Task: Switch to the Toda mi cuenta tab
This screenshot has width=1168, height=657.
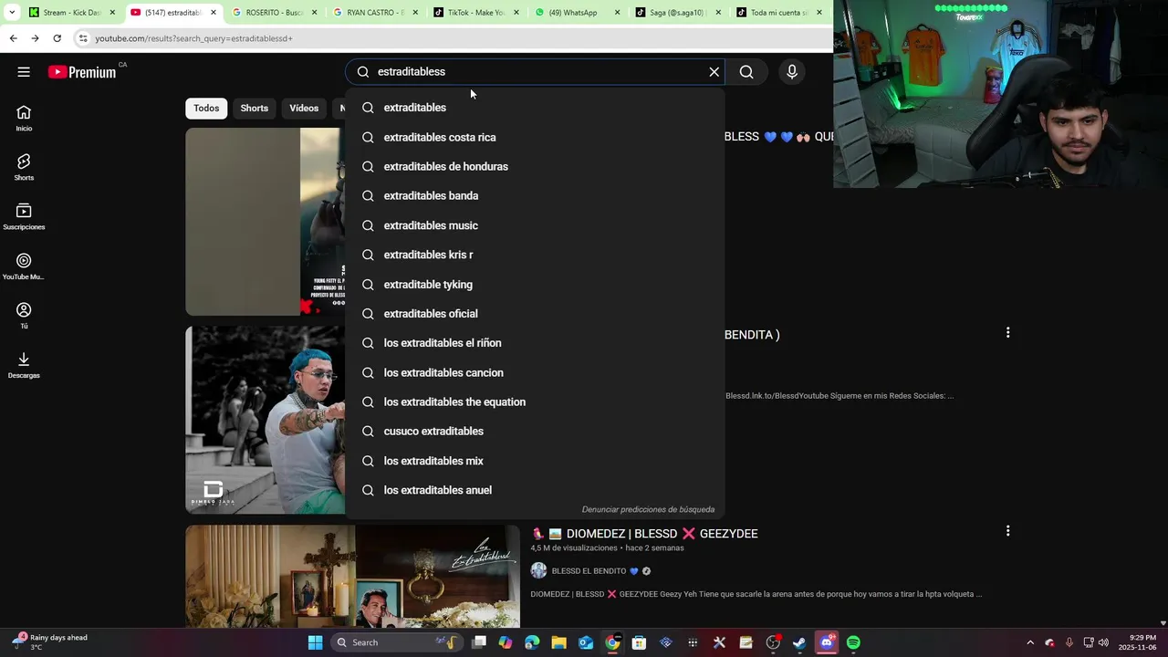Action: 778,13
